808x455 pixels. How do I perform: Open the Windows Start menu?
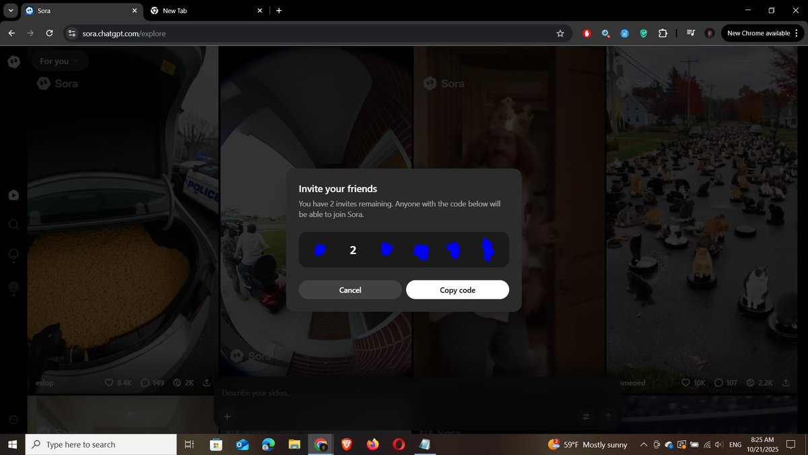pos(12,444)
